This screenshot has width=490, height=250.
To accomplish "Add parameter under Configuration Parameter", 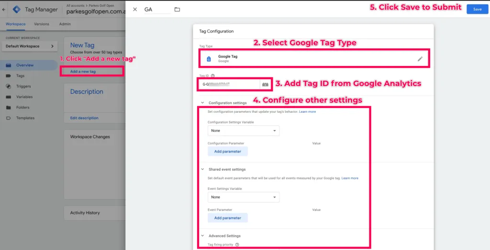I will [x=227, y=152].
